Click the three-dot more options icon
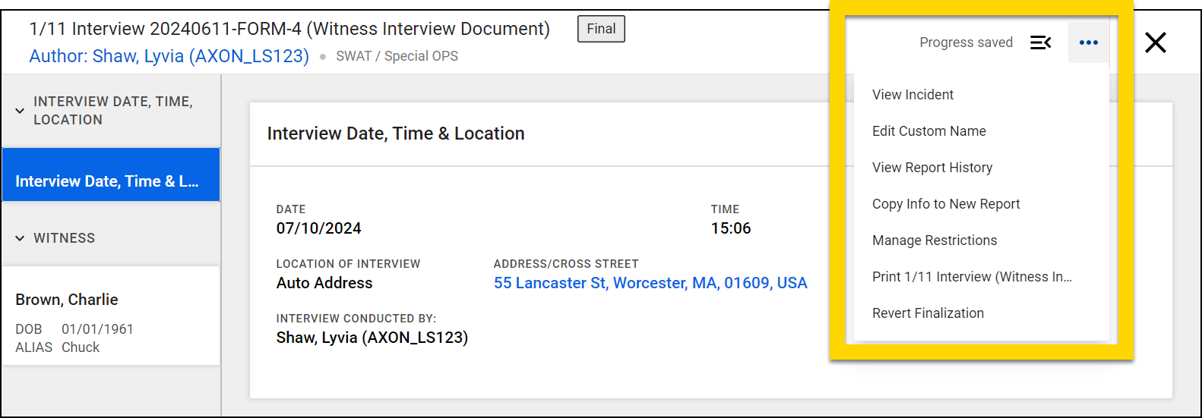Image resolution: width=1202 pixels, height=418 pixels. coord(1088,42)
